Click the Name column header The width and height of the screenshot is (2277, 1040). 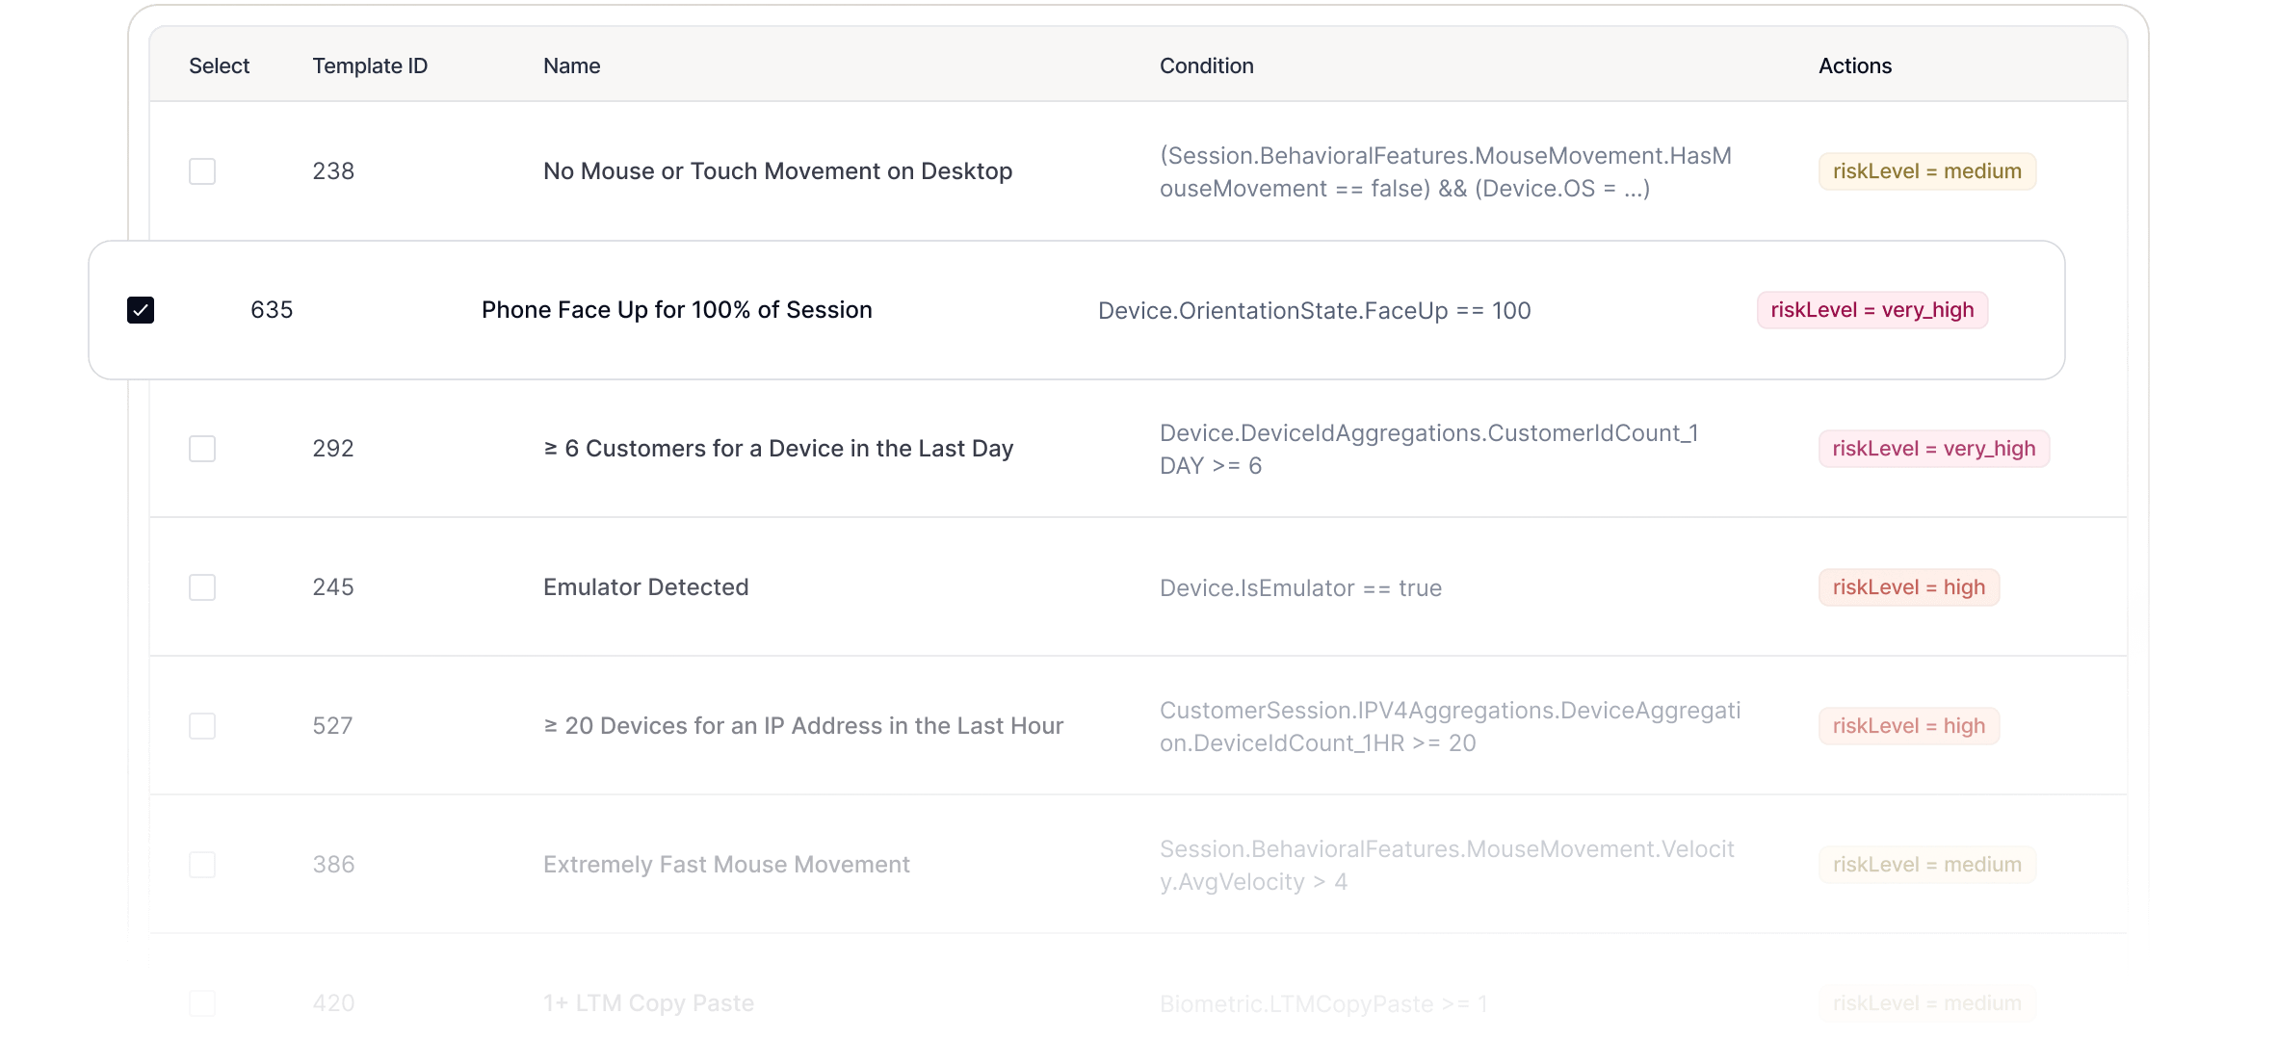pyautogui.click(x=571, y=65)
